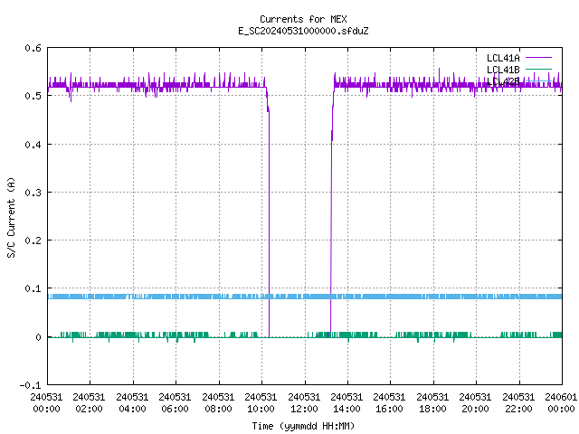Click the 240531 14:00 time tick label
Viewport: 579px width, 434px height.
click(346, 402)
